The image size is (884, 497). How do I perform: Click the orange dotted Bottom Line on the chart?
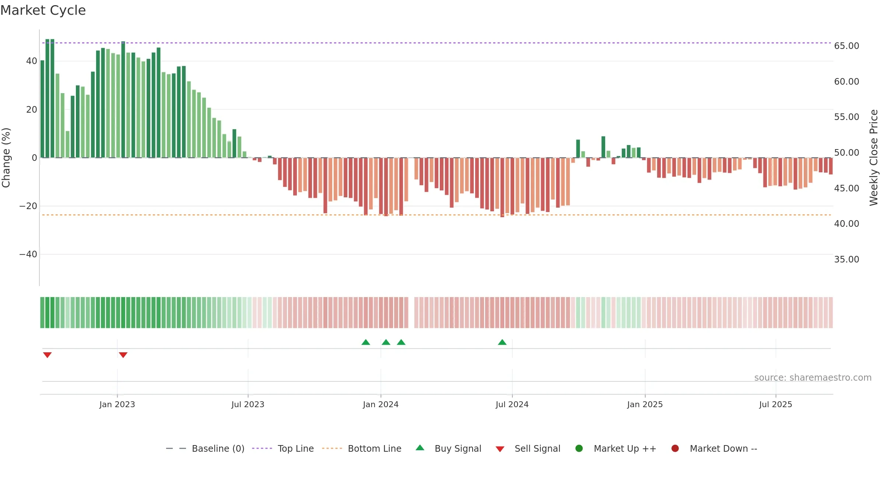click(x=436, y=215)
